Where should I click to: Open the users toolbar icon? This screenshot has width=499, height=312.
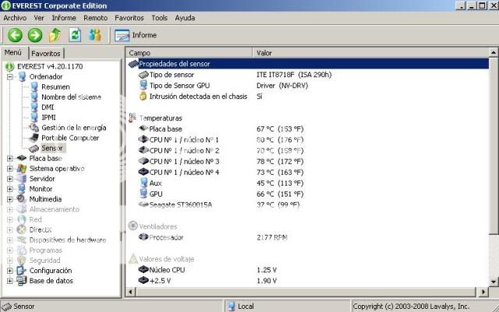95,35
